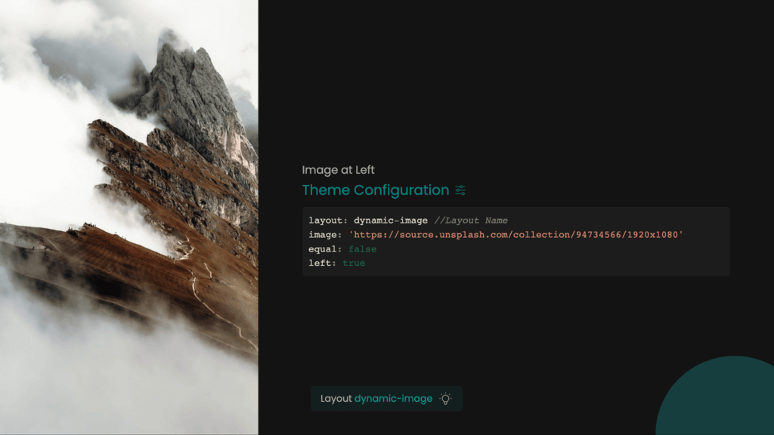Image resolution: width=774 pixels, height=435 pixels.
Task: Click the 'Theme Configuration' heading
Action: pyautogui.click(x=376, y=190)
